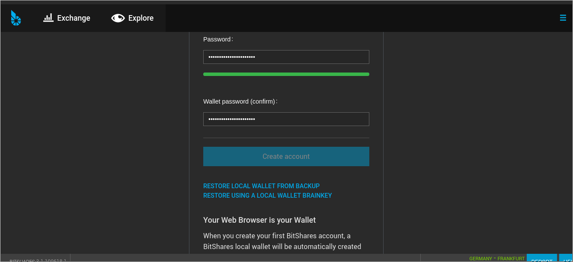
Task: Click 'Your Web Browser is your Wallet' heading
Action: (259, 220)
